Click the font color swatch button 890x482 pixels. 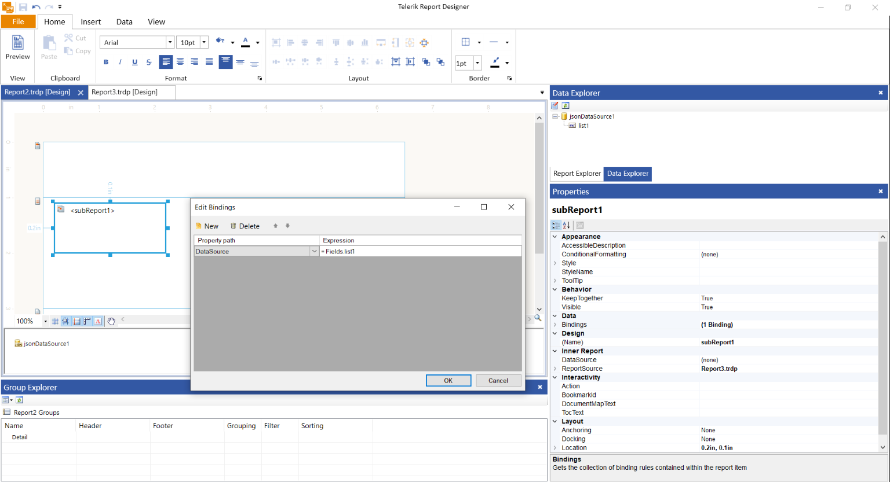coord(245,42)
